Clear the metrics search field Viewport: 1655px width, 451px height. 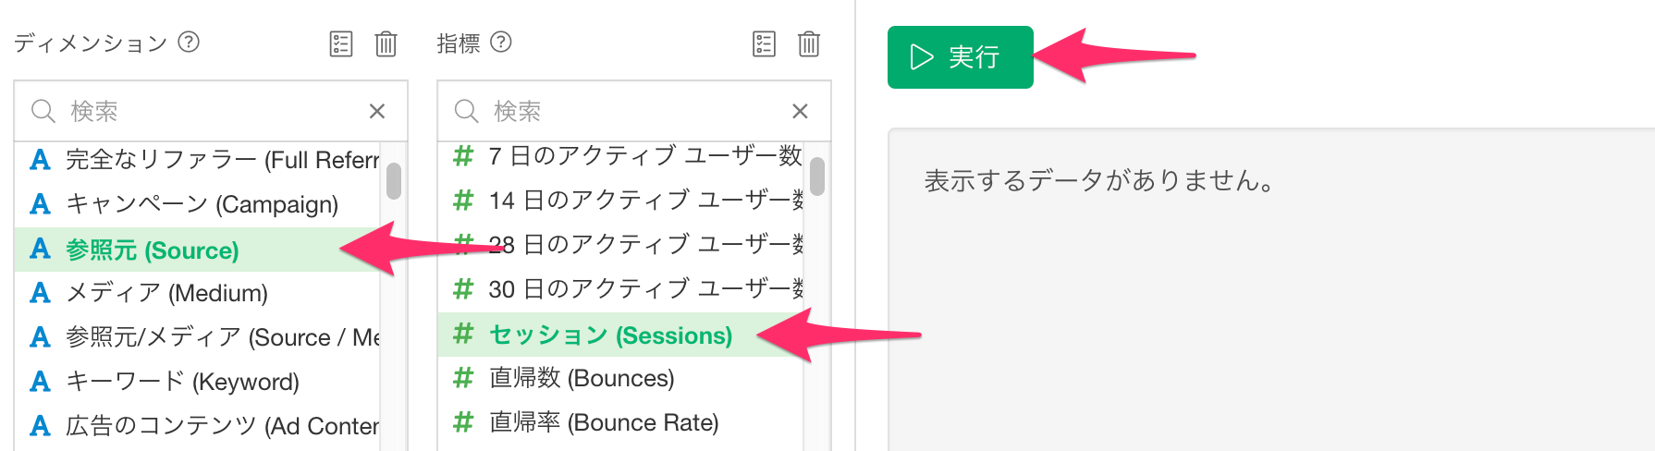801,111
